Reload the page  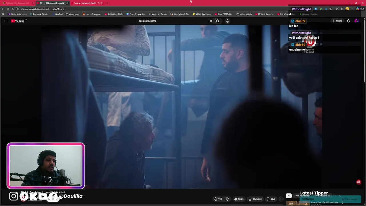[x=8, y=9]
